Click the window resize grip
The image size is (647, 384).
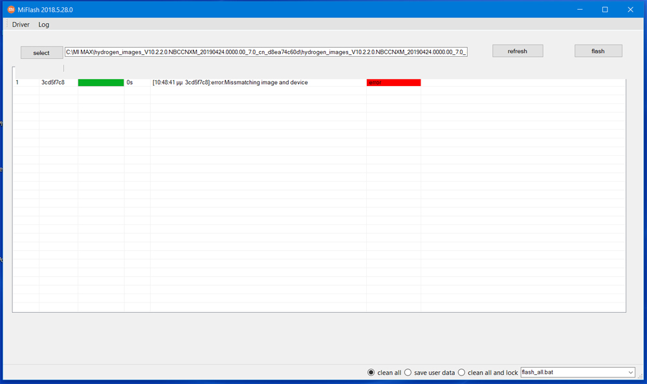(x=641, y=376)
